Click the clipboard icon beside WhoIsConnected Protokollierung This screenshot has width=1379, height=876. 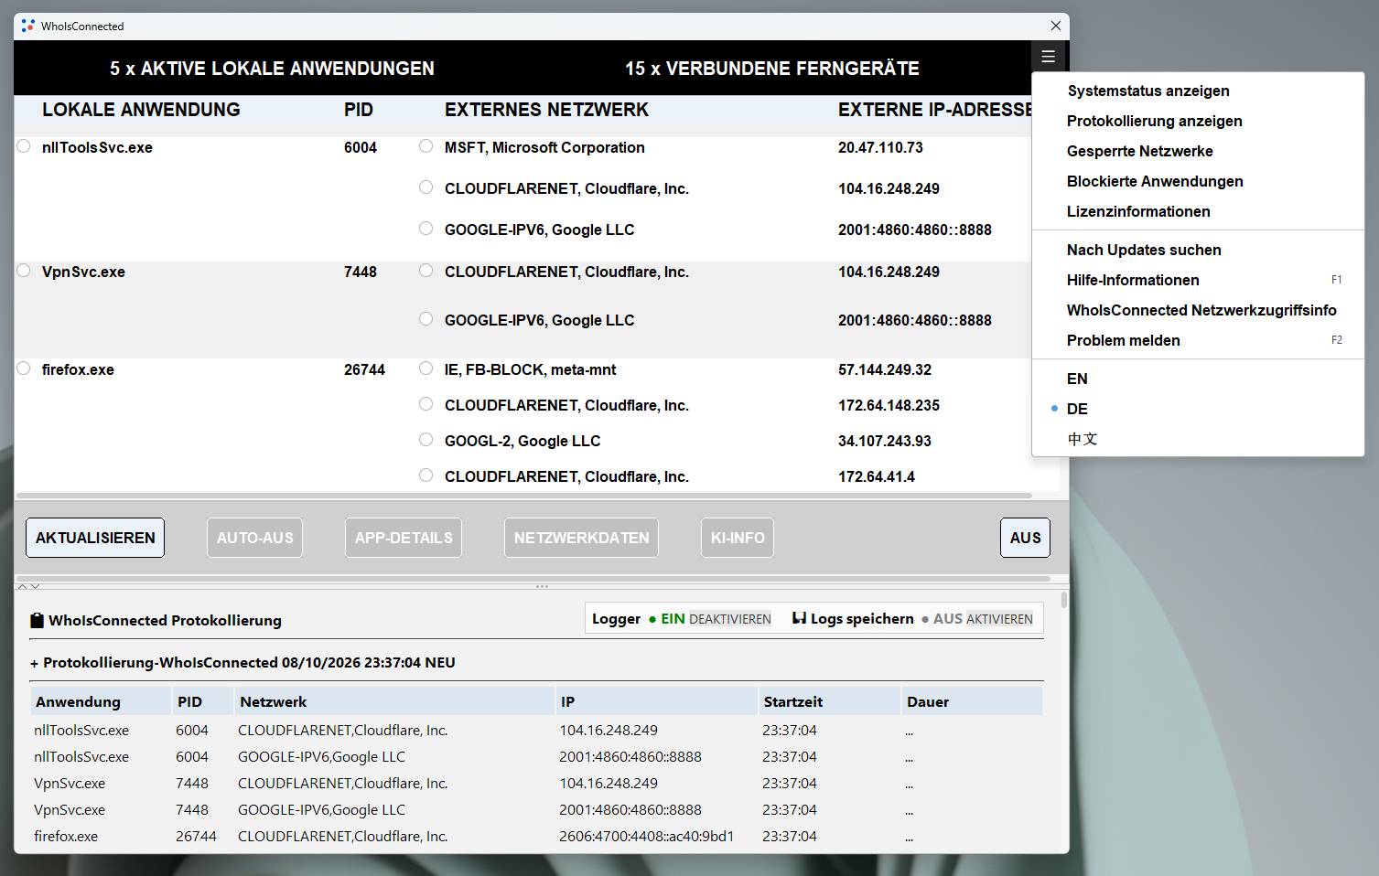pyautogui.click(x=37, y=620)
